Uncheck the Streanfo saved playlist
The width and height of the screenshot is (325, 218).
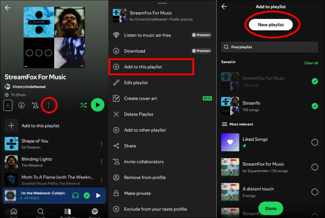pos(315,106)
